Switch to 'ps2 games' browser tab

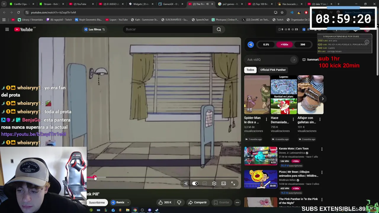coord(229,4)
